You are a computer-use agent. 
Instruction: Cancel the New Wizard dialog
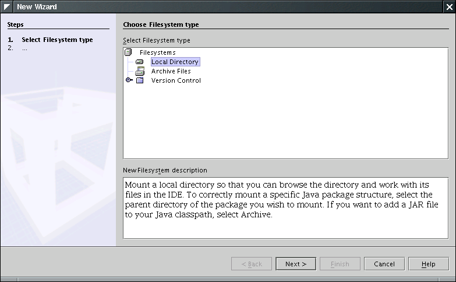coord(384,264)
